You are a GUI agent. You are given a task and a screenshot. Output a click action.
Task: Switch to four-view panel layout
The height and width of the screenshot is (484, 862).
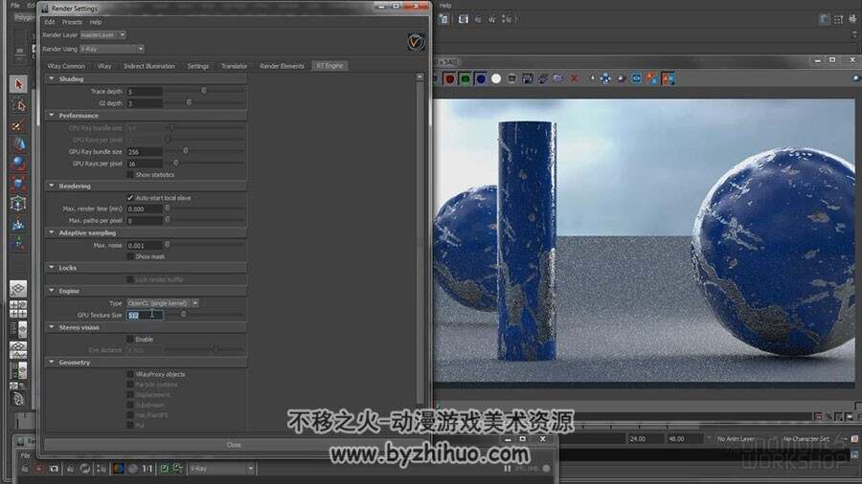click(18, 309)
